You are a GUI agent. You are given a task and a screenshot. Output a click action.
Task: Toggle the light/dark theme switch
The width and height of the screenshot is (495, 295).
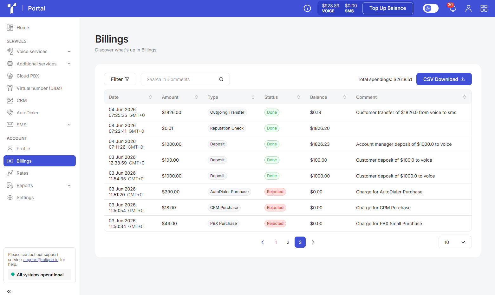point(431,8)
